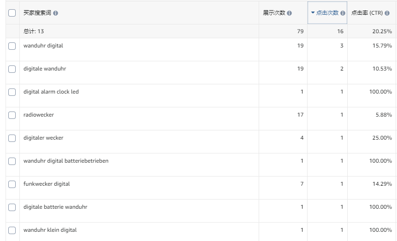This screenshot has width=397, height=241.
Task: Check the box for digitale wanduhr
Action: (12, 69)
